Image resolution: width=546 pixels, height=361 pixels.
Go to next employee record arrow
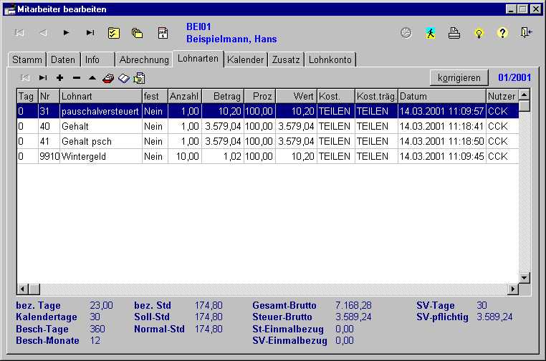pos(66,33)
